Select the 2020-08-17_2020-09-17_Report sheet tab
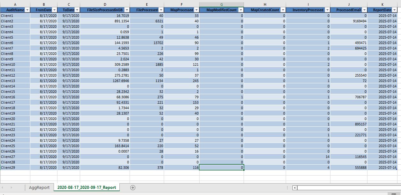The width and height of the screenshot is (401, 195). [x=87, y=187]
